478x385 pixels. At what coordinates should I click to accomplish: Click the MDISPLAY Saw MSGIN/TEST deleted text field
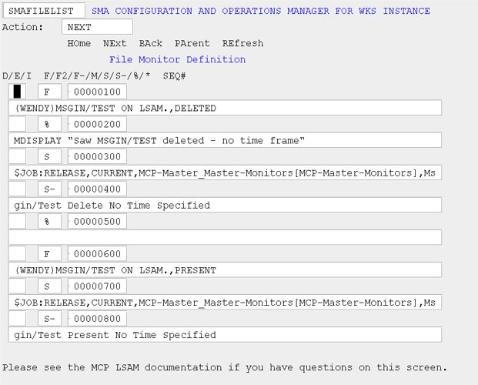(225, 140)
